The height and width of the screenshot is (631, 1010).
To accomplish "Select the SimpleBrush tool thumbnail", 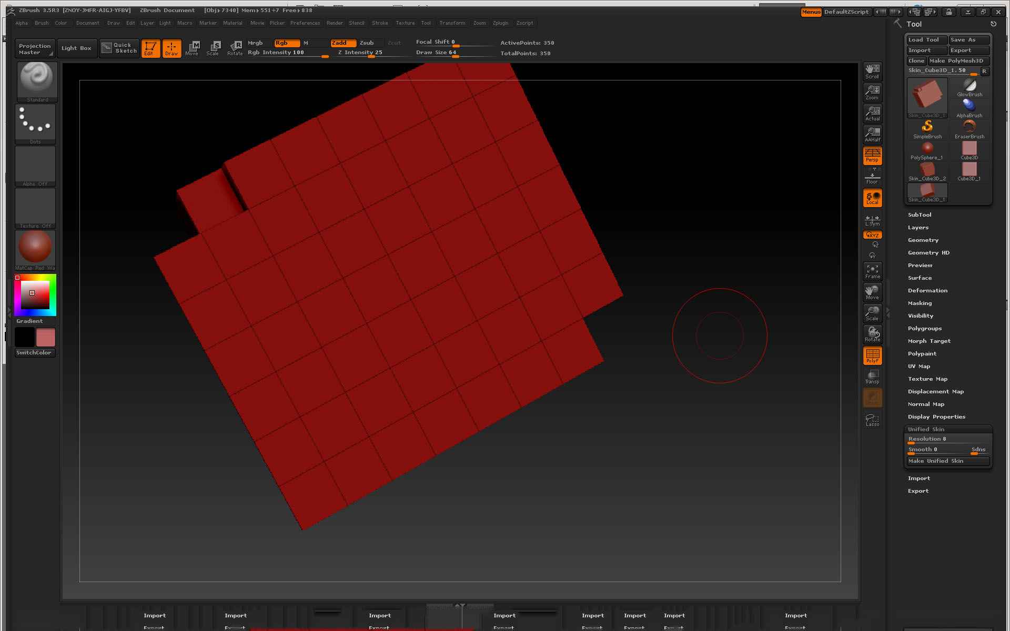I will (x=927, y=129).
